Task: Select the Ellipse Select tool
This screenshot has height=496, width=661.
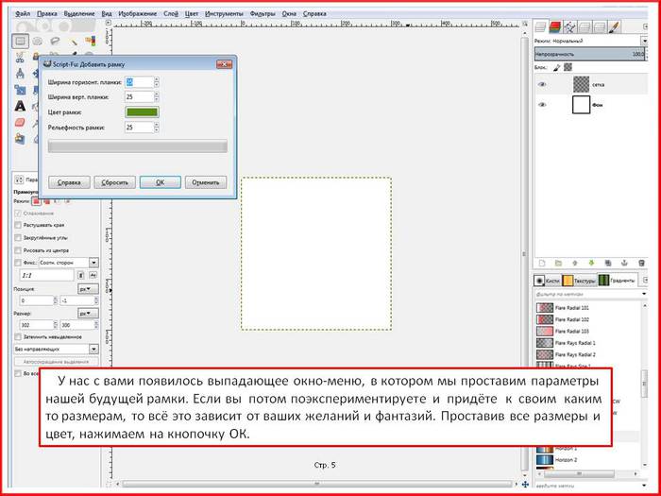Action: pos(38,41)
